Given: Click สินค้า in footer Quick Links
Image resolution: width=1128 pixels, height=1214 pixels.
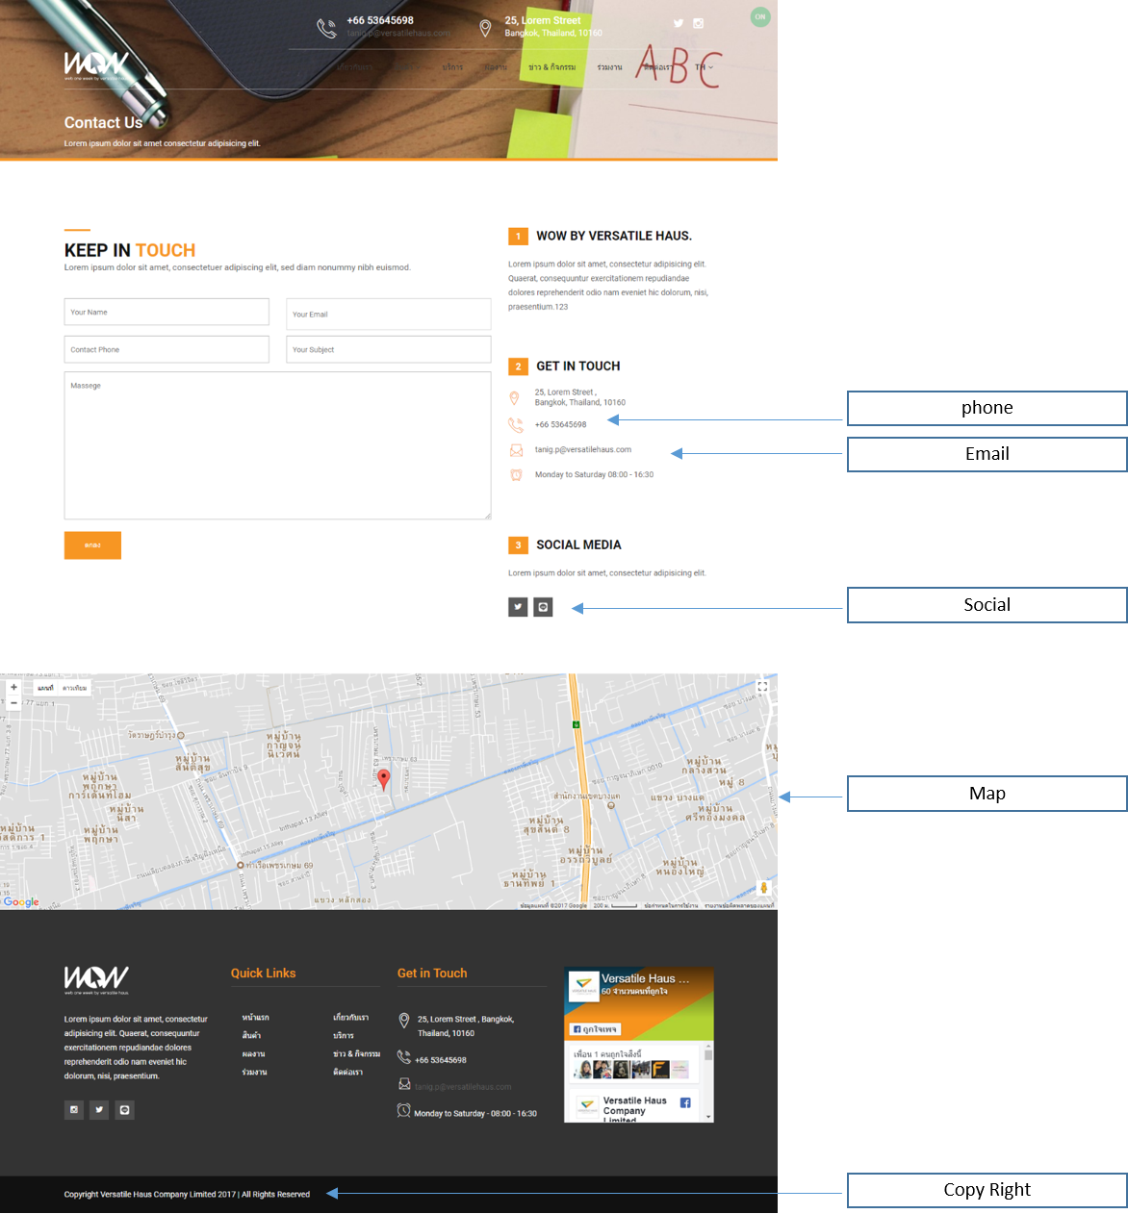Looking at the screenshot, I should click(x=251, y=1035).
